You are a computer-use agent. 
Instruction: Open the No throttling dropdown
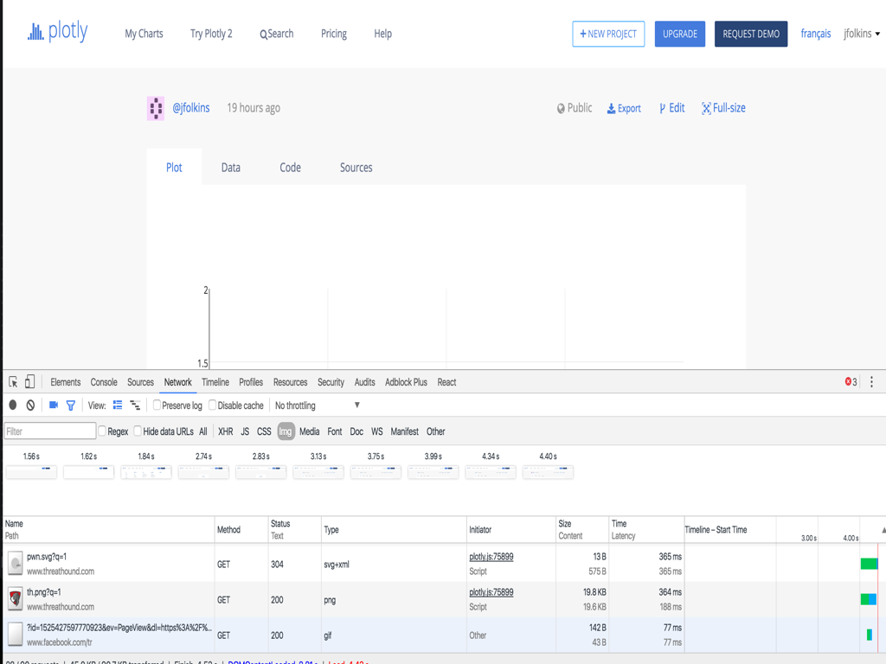[317, 405]
